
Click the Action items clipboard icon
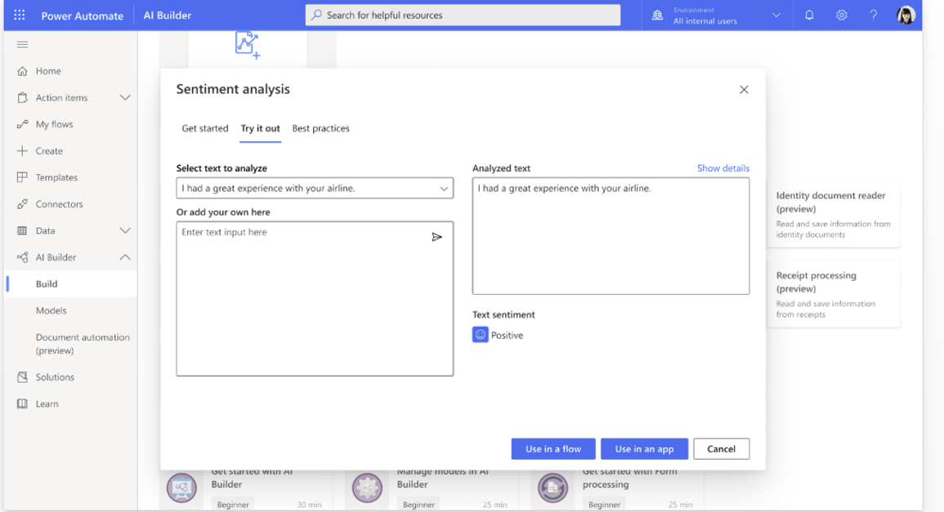(x=22, y=97)
